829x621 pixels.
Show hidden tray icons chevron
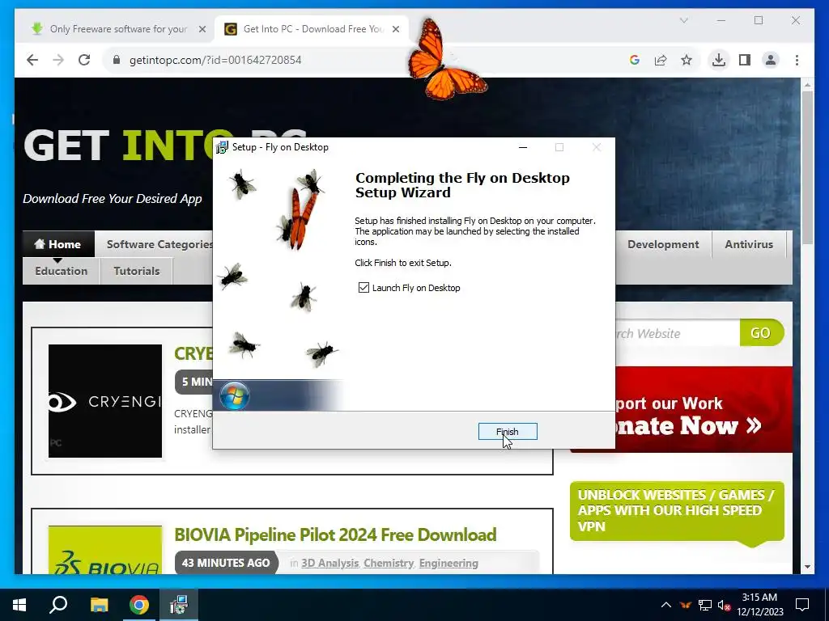(x=666, y=605)
